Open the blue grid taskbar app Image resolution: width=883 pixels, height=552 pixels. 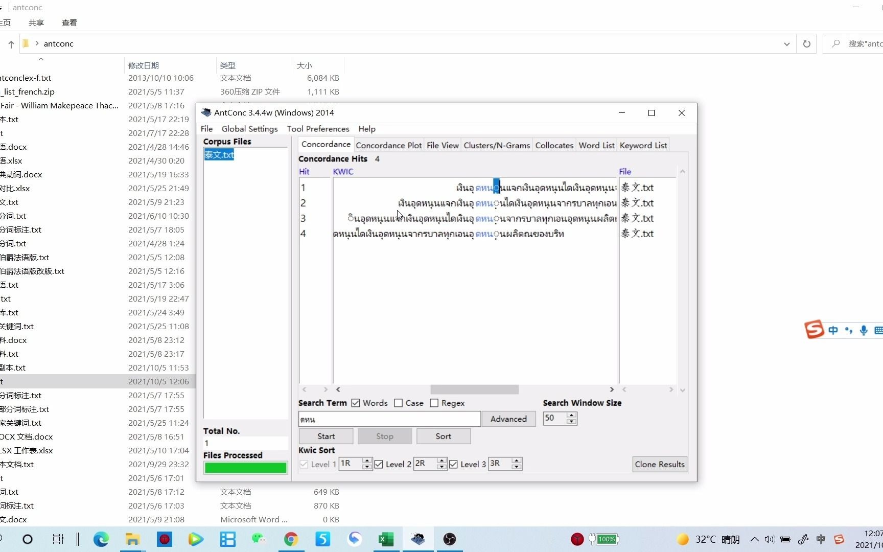point(227,539)
